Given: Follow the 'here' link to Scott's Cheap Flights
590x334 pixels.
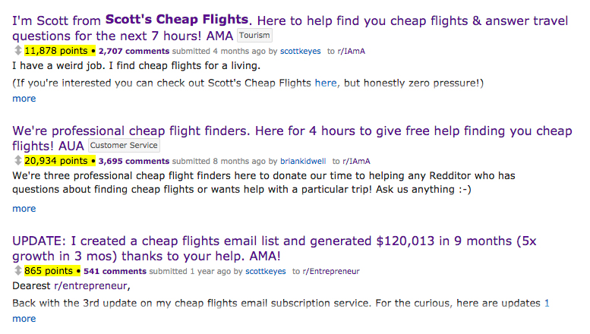Looking at the screenshot, I should (x=326, y=83).
